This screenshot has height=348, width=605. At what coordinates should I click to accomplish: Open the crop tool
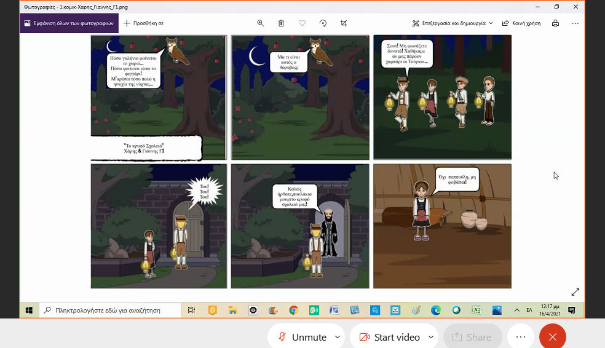coord(344,23)
